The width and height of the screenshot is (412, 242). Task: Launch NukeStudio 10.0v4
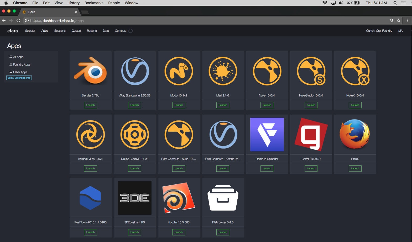(311, 105)
